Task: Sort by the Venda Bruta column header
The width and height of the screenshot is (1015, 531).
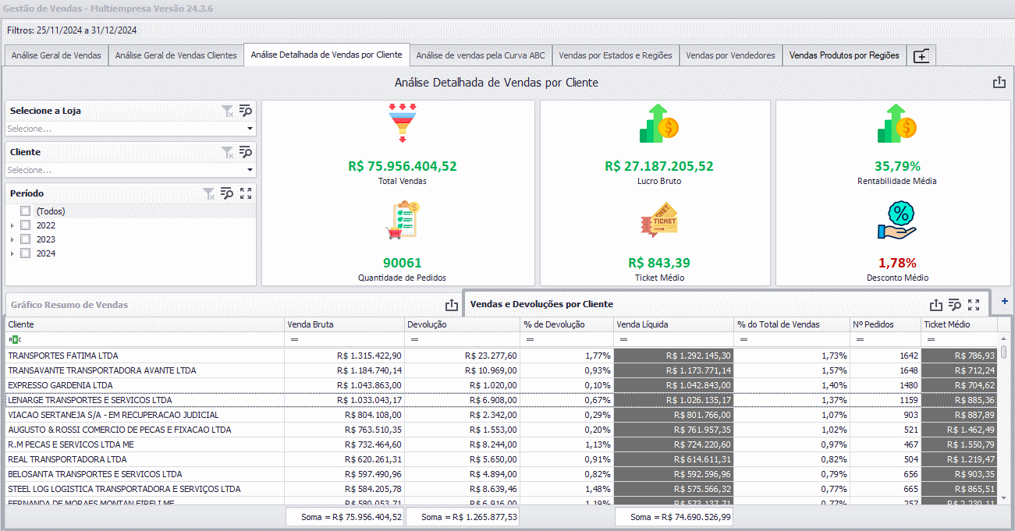Action: coord(344,324)
